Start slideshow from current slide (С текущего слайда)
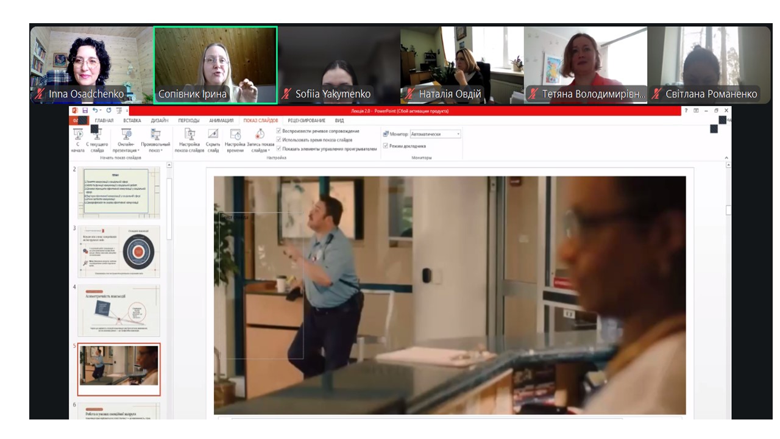This screenshot has height=439, width=780. [x=97, y=140]
